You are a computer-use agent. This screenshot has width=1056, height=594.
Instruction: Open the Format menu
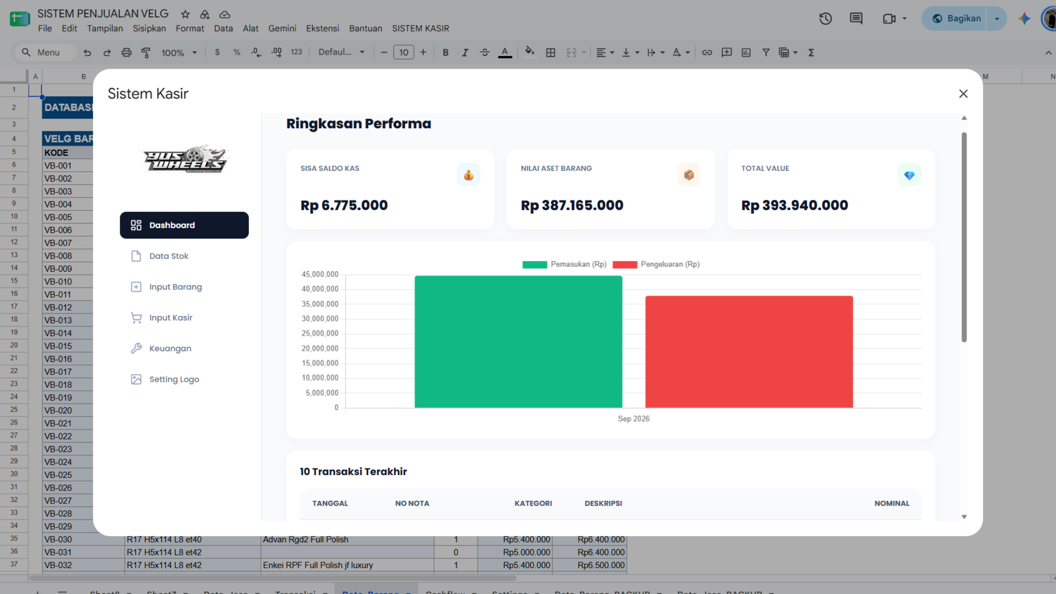[x=190, y=28]
